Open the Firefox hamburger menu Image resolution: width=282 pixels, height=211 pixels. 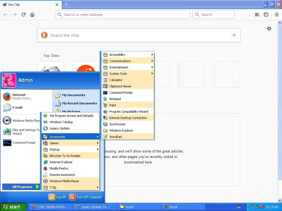coord(276,15)
